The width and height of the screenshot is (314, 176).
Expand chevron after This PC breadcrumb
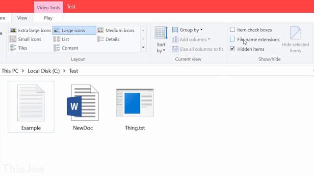[23, 71]
